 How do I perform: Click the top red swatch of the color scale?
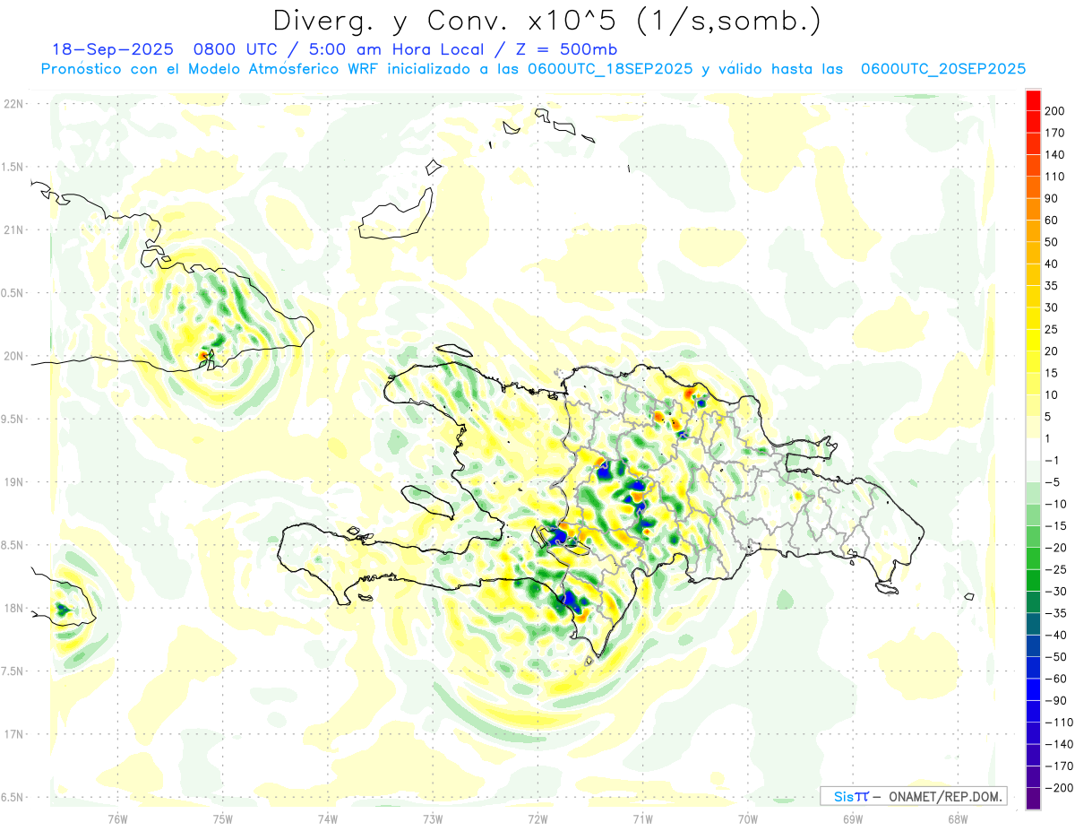click(x=1033, y=99)
